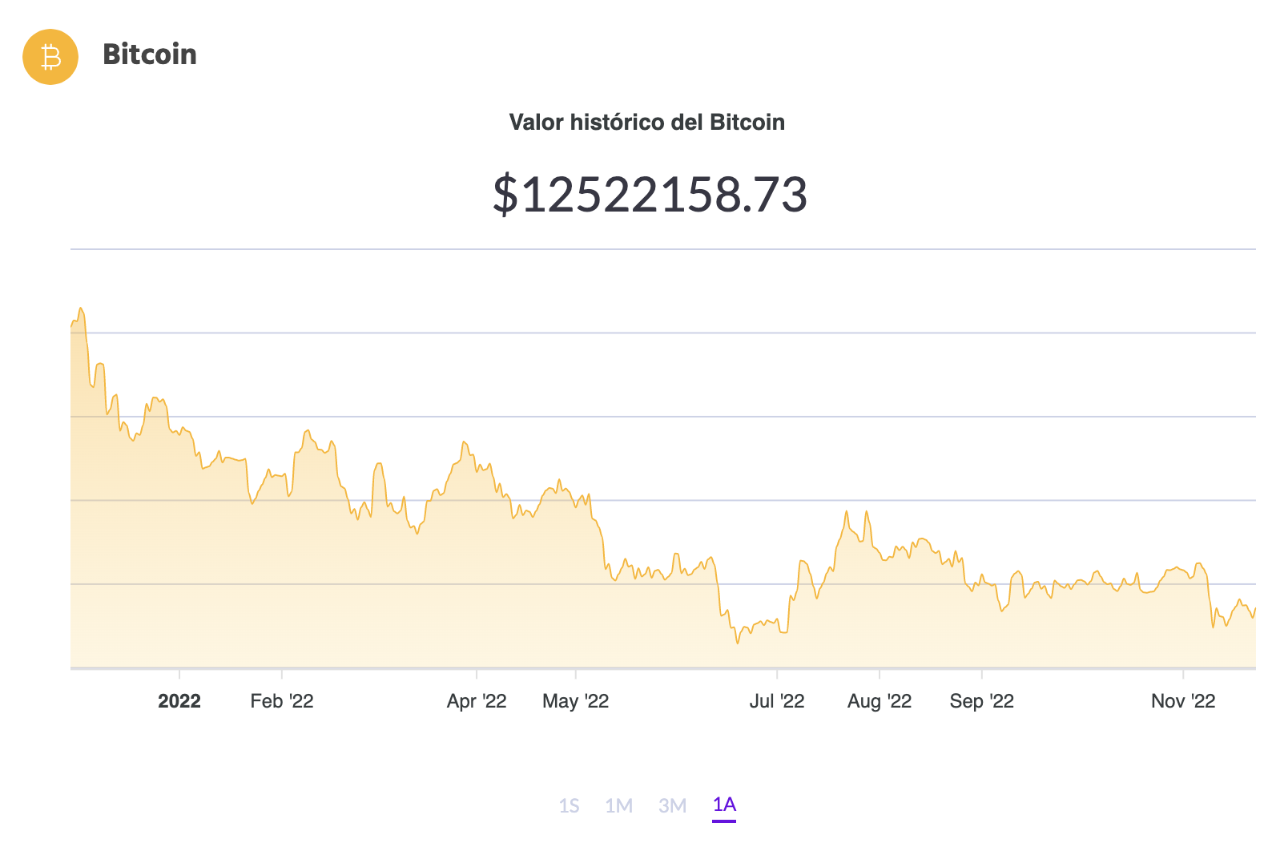Click the Jul '22 axis label

coord(777,701)
